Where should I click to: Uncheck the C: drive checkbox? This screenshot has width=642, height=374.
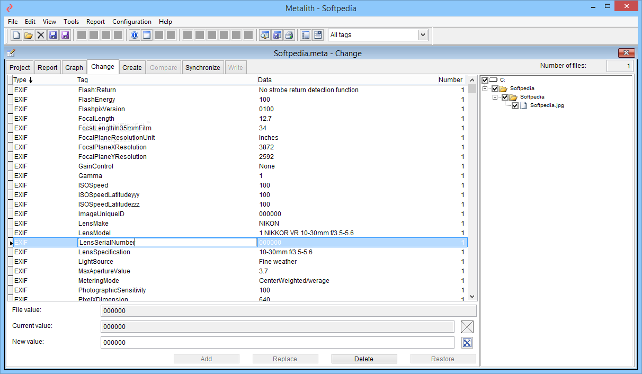(485, 80)
